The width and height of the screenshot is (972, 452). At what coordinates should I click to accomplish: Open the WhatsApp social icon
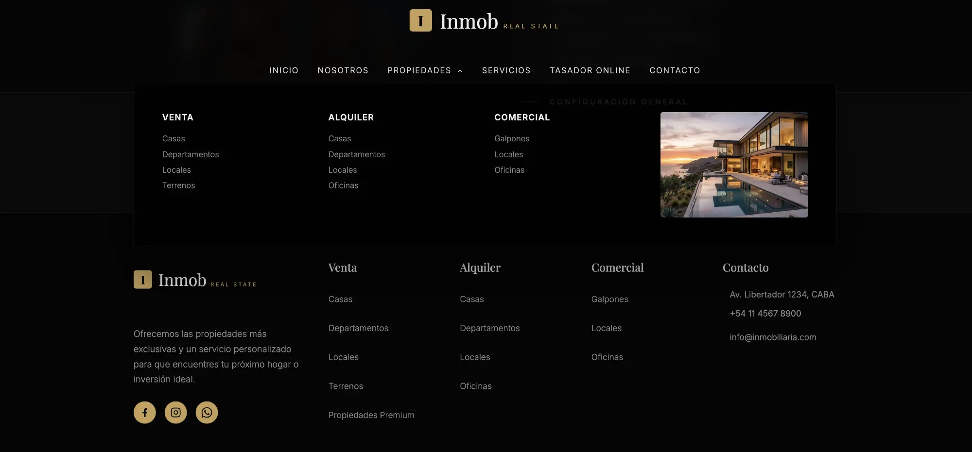[207, 413]
